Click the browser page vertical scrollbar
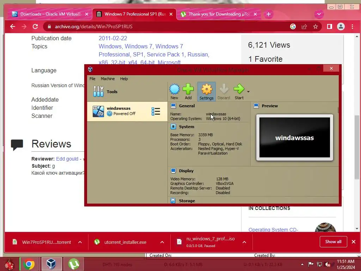This screenshot has height=271, width=361. pyautogui.click(x=357, y=147)
